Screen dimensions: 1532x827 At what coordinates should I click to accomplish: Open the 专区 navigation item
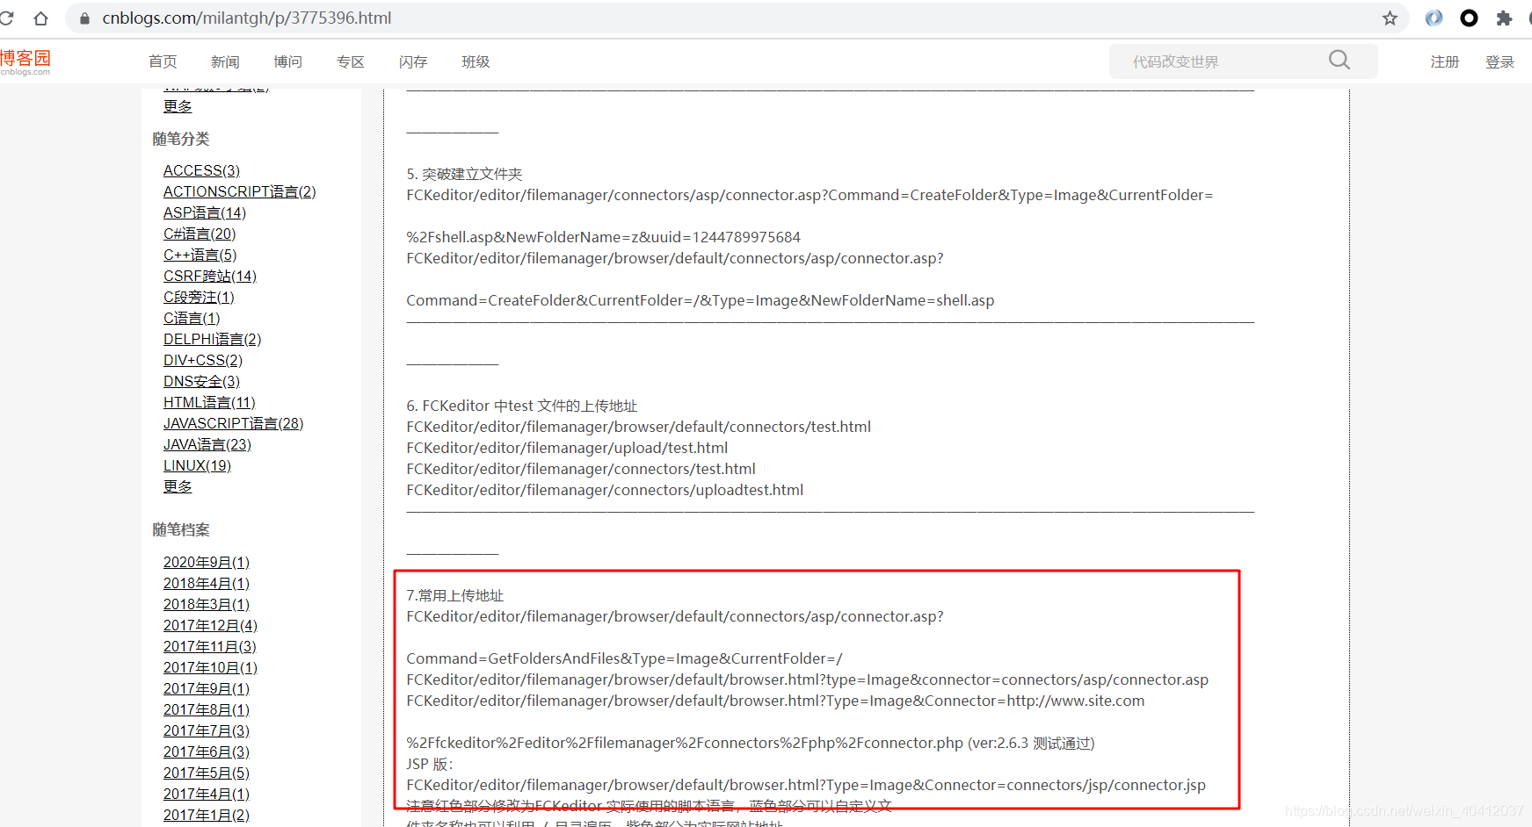350,61
